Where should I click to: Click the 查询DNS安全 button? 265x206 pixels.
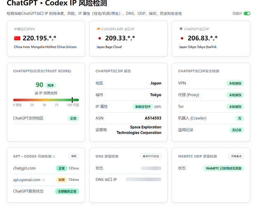pyautogui.click(x=151, y=156)
